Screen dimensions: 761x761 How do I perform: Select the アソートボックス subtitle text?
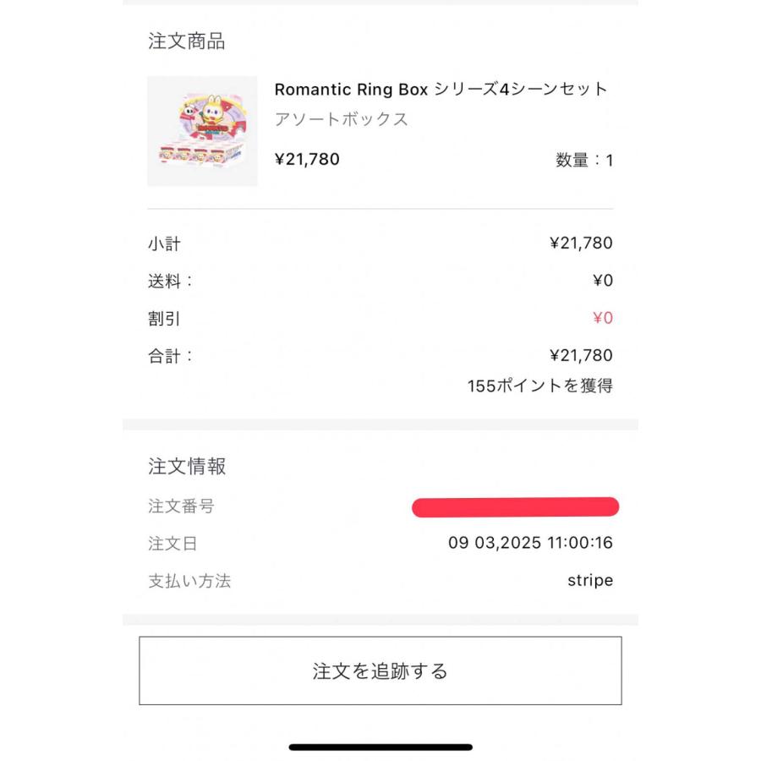click(x=341, y=119)
